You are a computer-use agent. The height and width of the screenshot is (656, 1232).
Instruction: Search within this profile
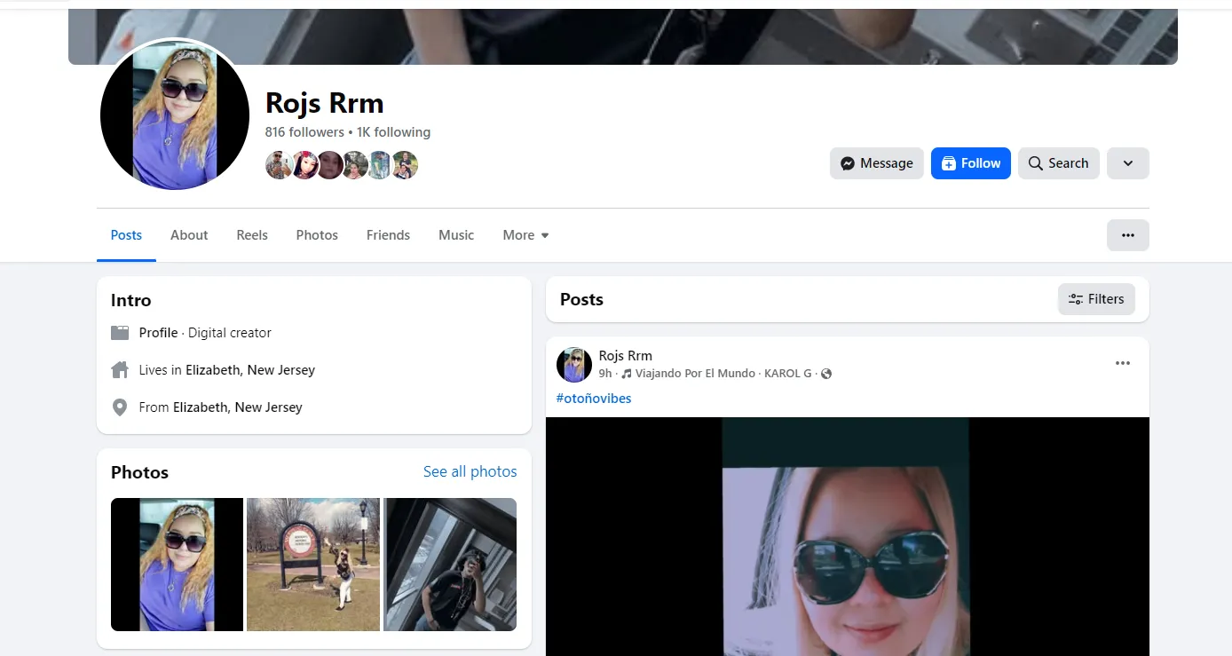[1058, 163]
